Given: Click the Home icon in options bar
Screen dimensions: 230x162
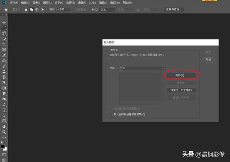Looking at the screenshot, I should 6,10.
